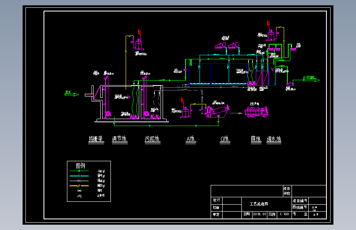Click the 膜池 label
Screen dimensions: 356x230
256,139
